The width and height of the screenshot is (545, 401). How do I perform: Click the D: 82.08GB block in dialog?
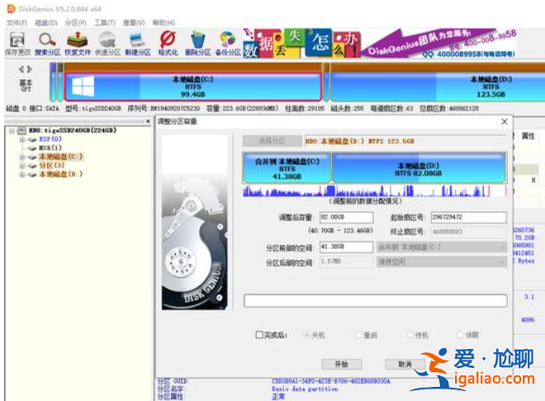click(x=419, y=168)
